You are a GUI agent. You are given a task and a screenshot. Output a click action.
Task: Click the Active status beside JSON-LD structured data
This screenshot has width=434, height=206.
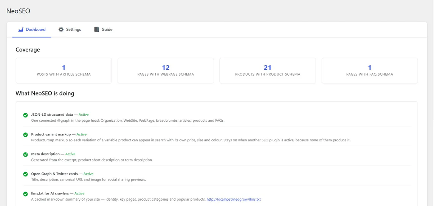point(84,115)
